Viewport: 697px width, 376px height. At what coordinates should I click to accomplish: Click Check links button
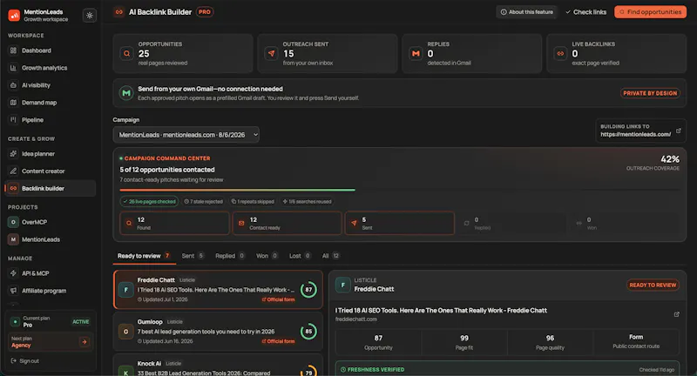point(585,12)
